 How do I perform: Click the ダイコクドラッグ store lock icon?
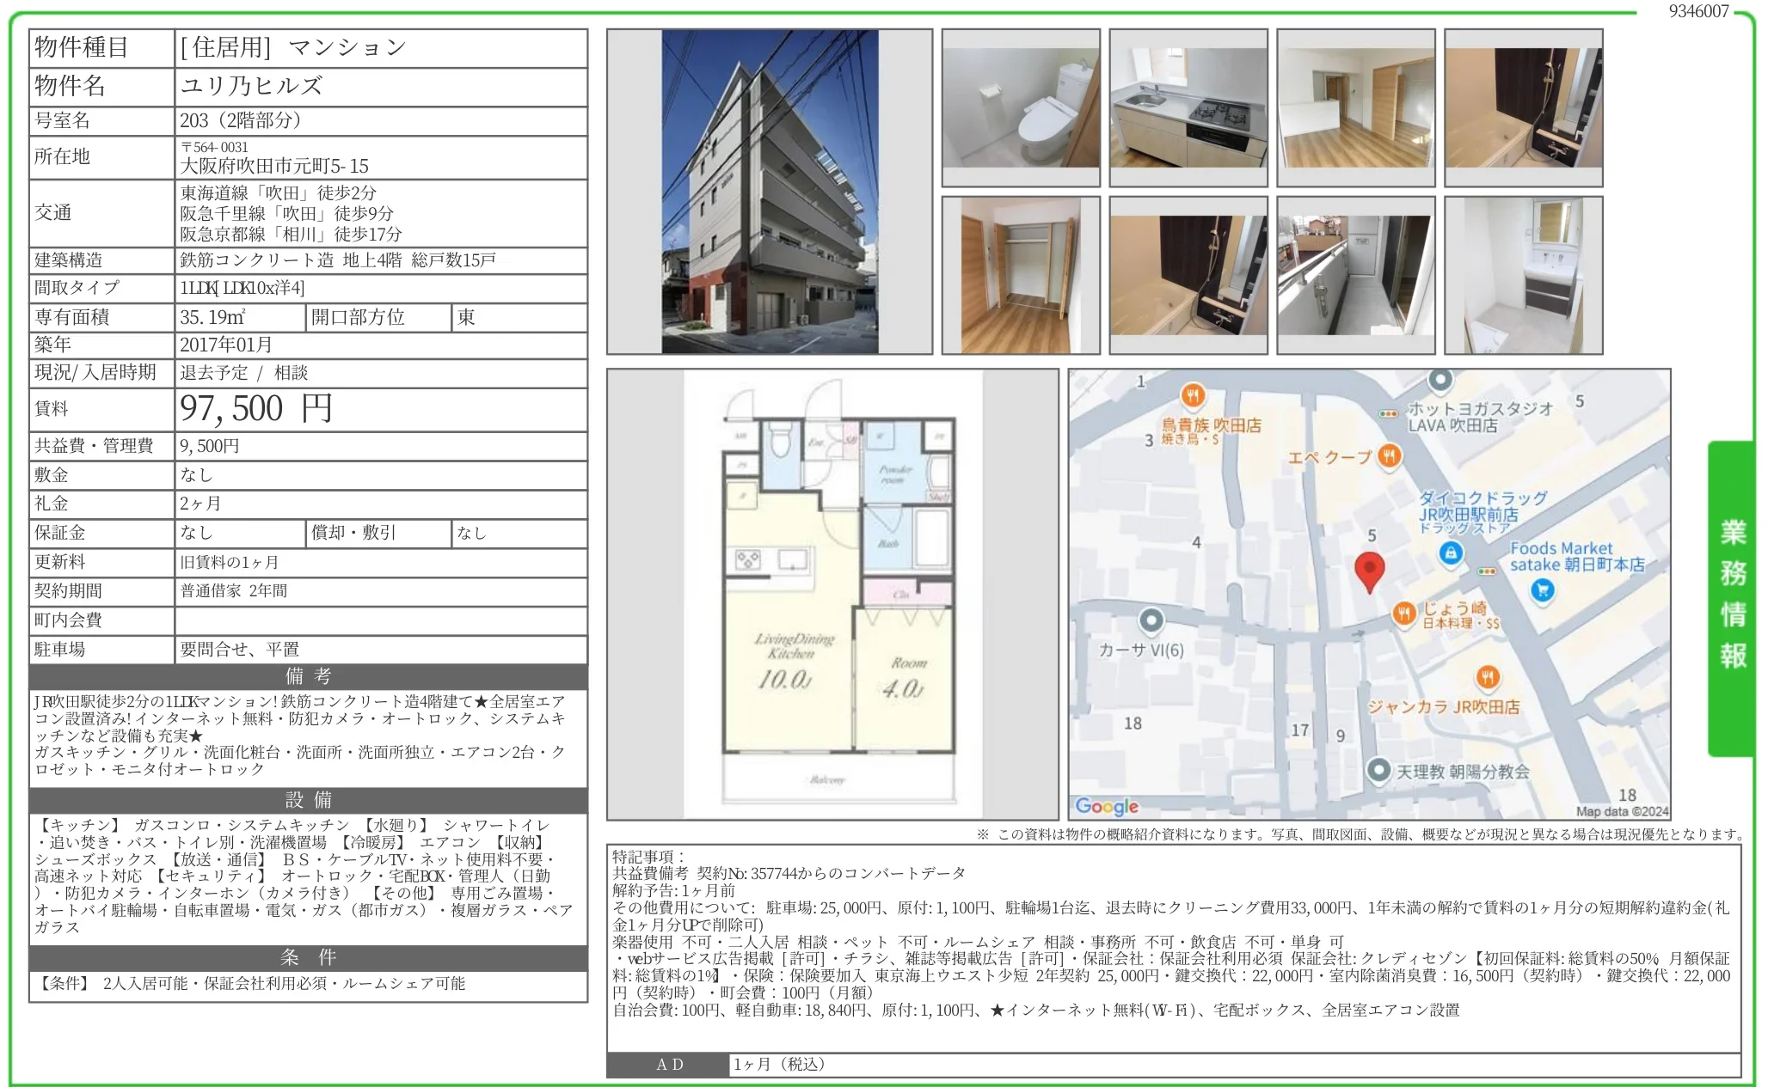(1451, 553)
